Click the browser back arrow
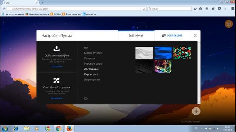Screen dimensions: 236x132 pyautogui.click(x=4, y=9)
